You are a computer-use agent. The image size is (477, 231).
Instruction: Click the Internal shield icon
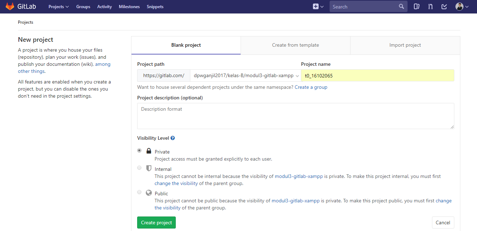click(x=149, y=168)
